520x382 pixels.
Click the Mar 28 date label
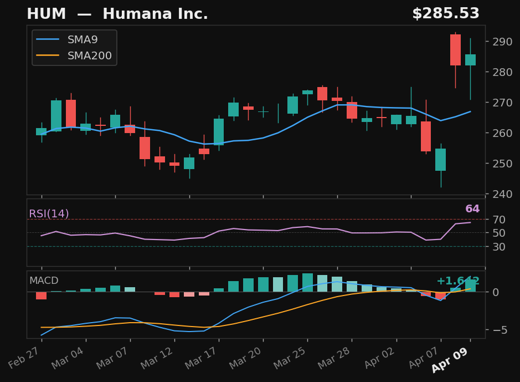pyautogui.click(x=333, y=358)
